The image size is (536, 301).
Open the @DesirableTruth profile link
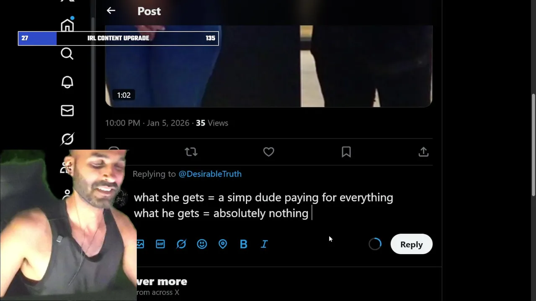click(x=210, y=174)
